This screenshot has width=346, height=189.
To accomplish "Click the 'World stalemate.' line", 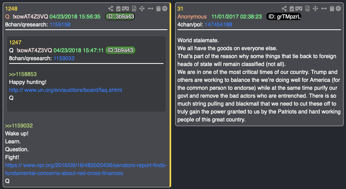I will click(x=198, y=40).
